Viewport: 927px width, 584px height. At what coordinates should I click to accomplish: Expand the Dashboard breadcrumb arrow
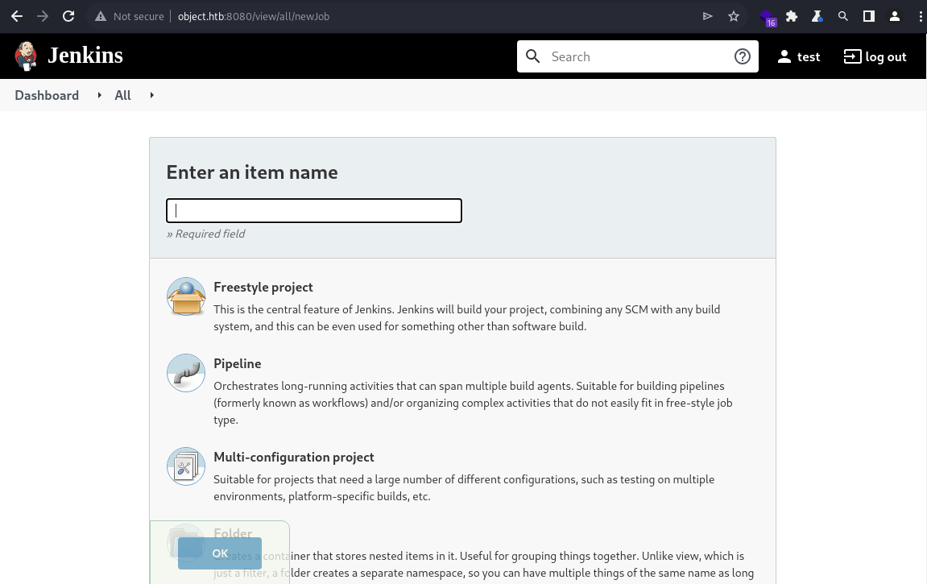(99, 95)
